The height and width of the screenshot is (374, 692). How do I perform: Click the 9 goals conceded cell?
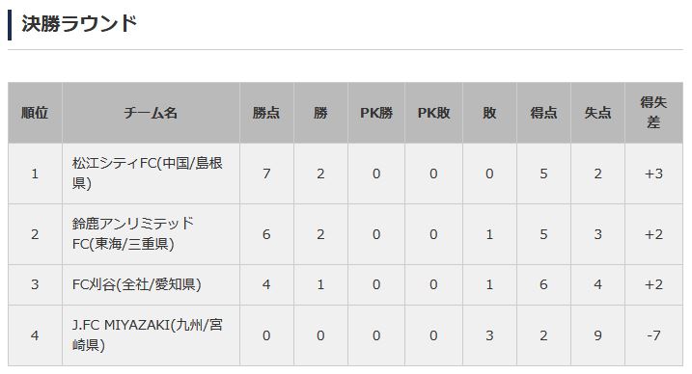pyautogui.click(x=597, y=335)
